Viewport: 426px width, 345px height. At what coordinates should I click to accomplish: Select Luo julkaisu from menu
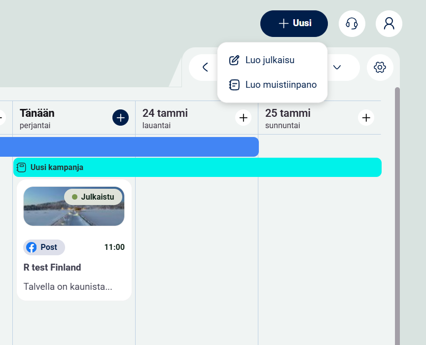(270, 60)
